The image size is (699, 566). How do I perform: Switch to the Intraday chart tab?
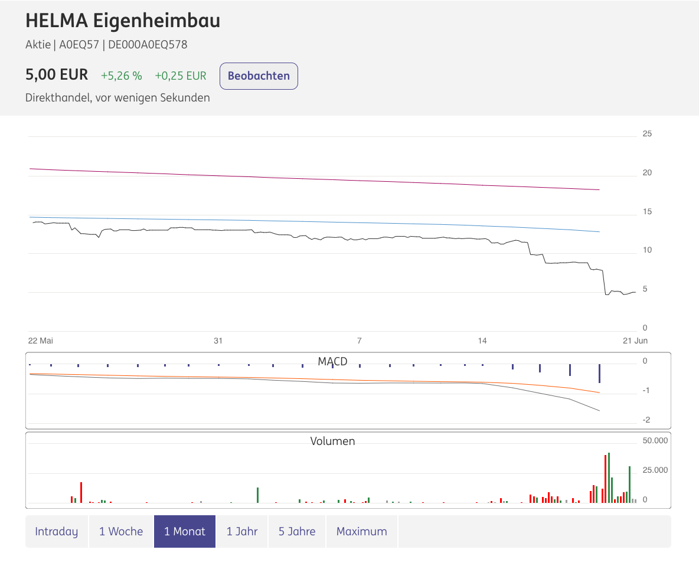(x=57, y=531)
